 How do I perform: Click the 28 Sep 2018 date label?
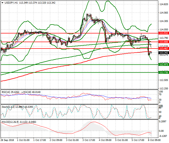(7, 140)
